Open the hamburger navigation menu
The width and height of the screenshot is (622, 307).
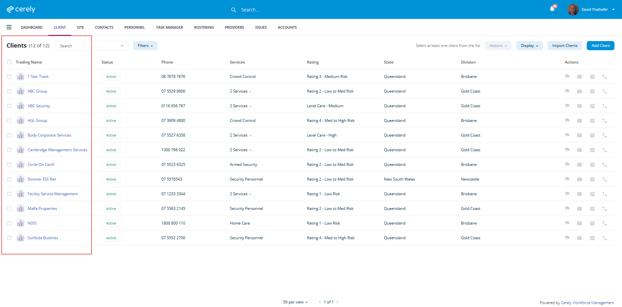[9, 27]
